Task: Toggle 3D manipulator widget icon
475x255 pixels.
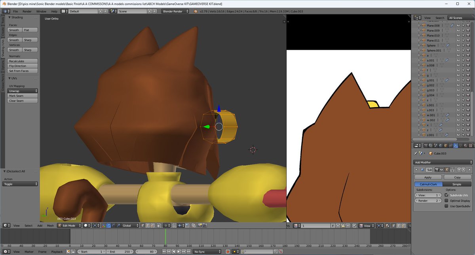Action: (103, 225)
